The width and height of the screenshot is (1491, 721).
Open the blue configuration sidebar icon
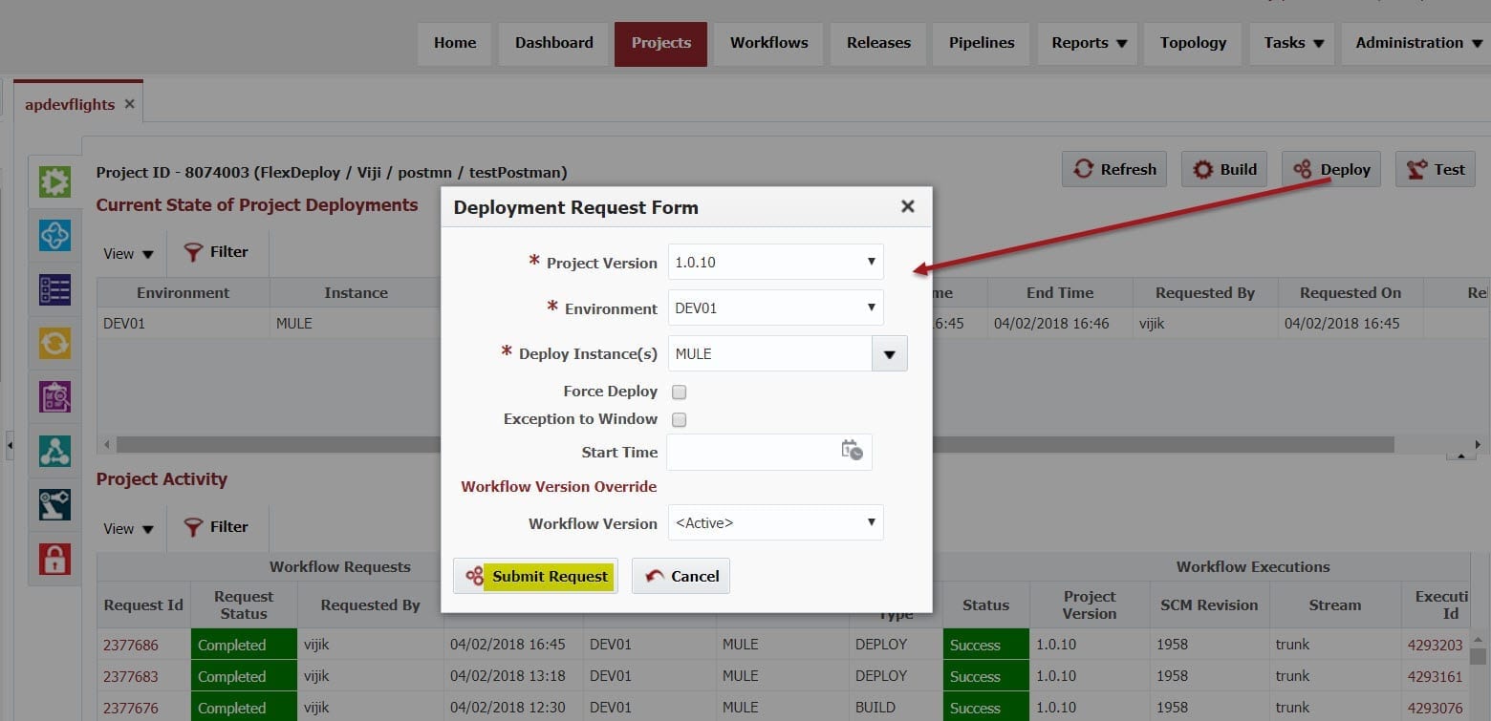coord(54,235)
